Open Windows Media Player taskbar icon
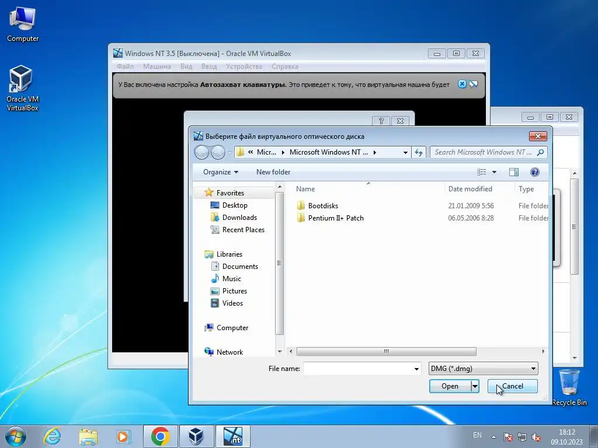 tap(124, 436)
